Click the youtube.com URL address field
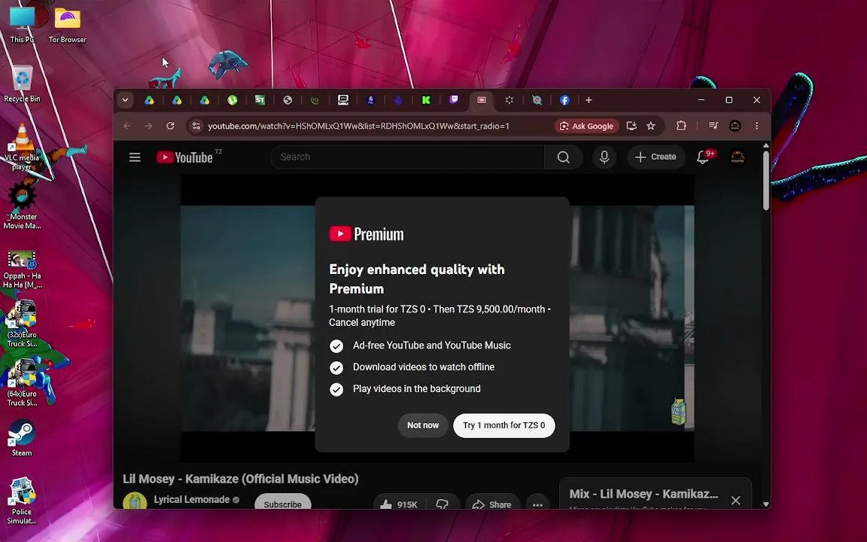Viewport: 867px width, 542px height. point(358,126)
